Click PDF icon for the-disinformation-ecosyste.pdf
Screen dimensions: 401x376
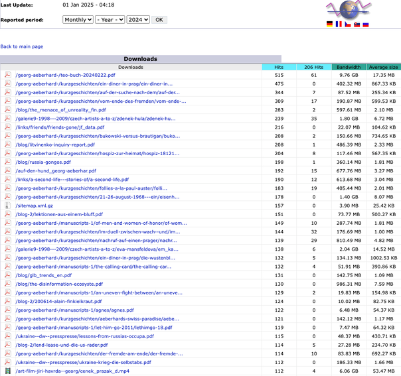pyautogui.click(x=8, y=284)
